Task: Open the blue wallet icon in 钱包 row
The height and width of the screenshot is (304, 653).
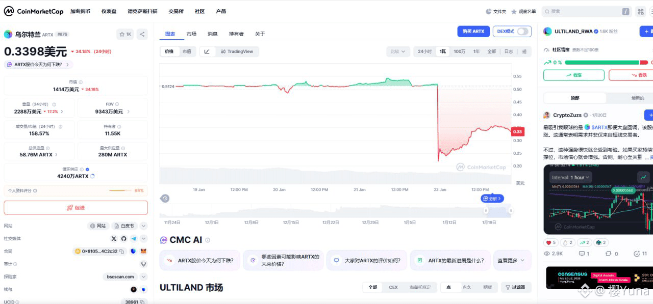Action: [x=143, y=289]
